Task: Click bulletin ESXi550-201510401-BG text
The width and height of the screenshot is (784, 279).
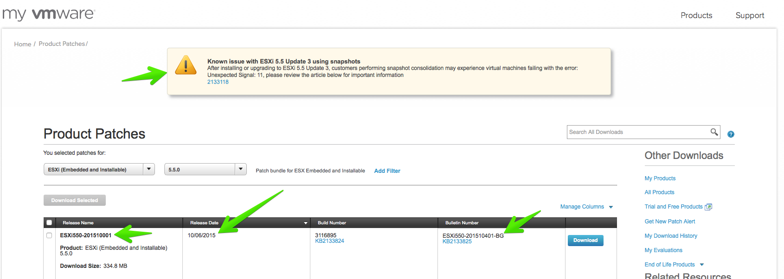Action: (473, 236)
